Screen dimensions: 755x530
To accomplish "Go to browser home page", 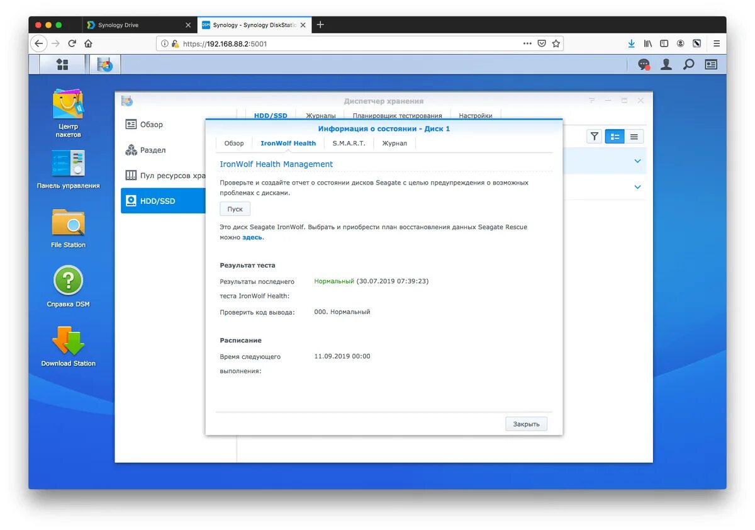I will click(x=88, y=43).
